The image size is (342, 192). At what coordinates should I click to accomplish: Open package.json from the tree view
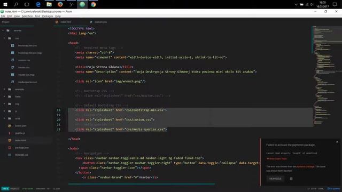22,148
